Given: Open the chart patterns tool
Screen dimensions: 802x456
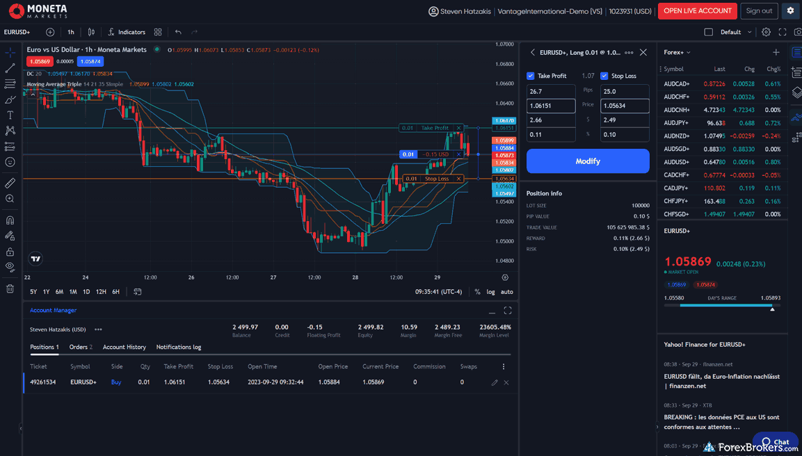Looking at the screenshot, I should [x=10, y=131].
